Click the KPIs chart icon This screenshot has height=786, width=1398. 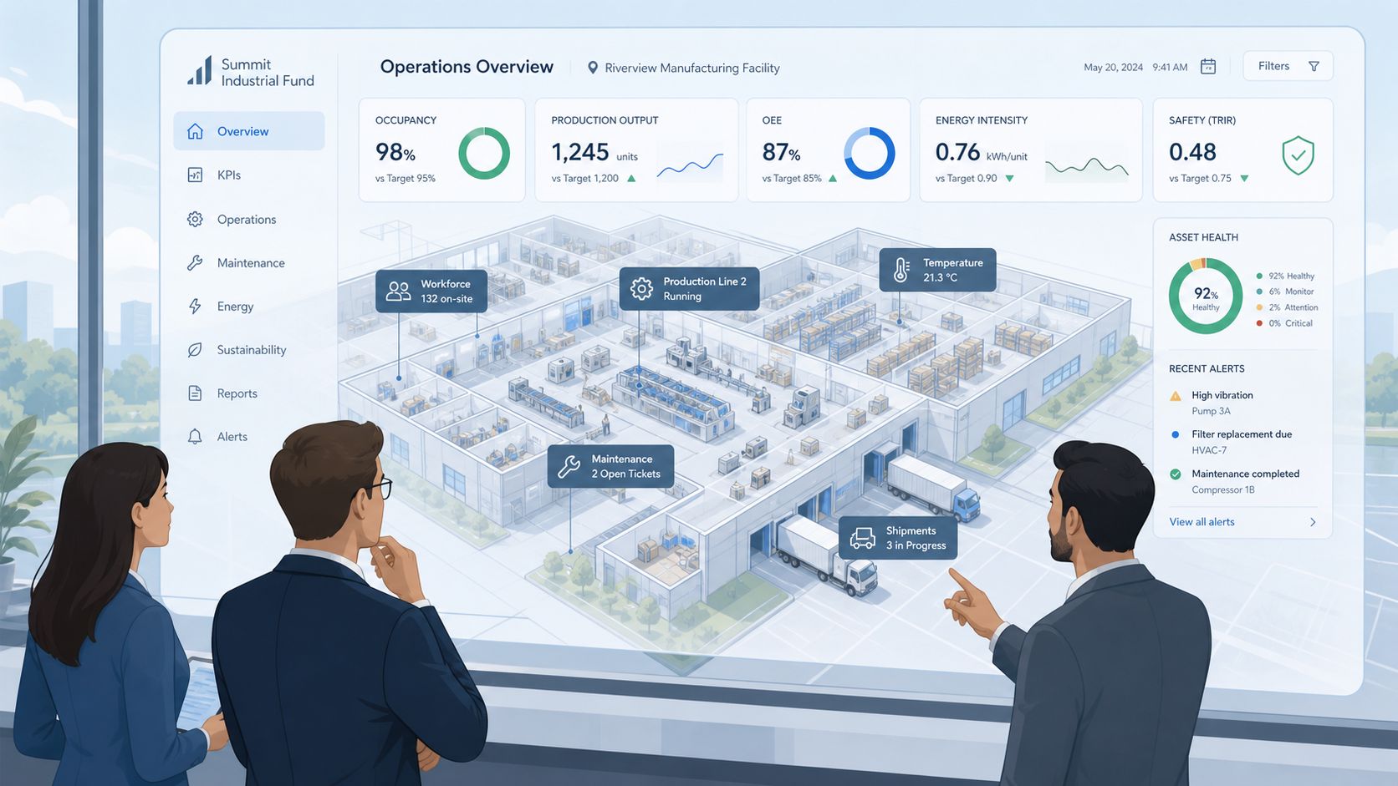click(195, 175)
